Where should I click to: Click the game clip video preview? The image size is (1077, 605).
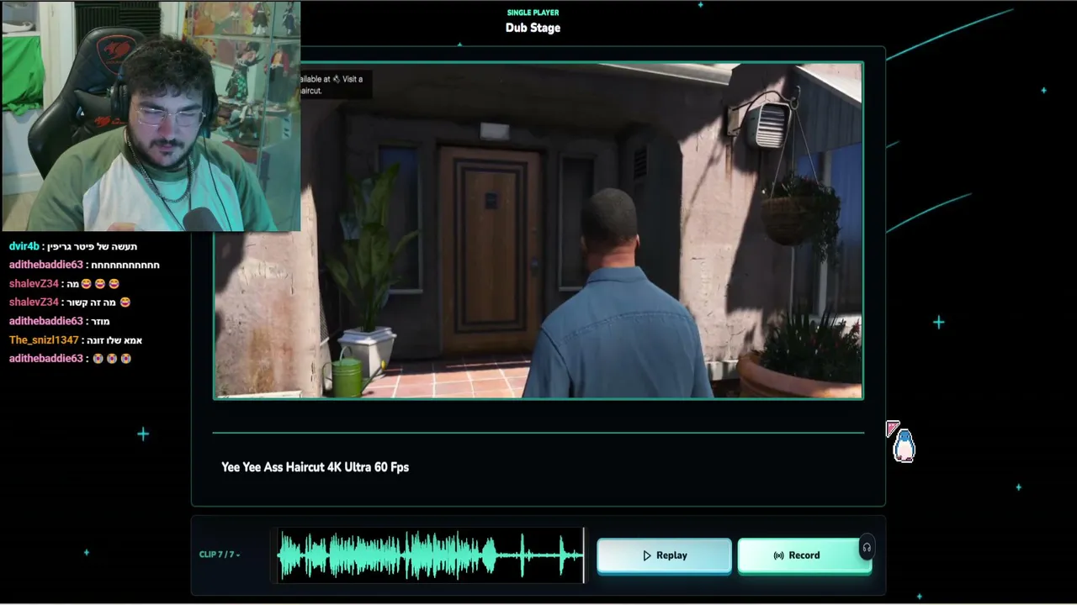point(538,230)
